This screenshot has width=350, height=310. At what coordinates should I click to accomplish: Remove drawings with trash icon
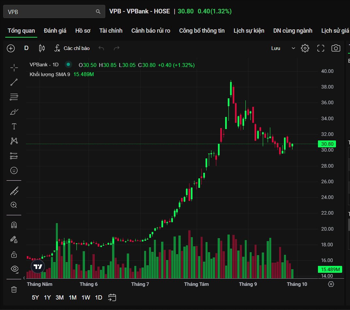[x=14, y=289]
